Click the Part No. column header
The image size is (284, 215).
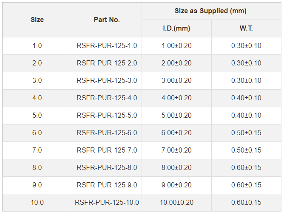[x=107, y=20]
